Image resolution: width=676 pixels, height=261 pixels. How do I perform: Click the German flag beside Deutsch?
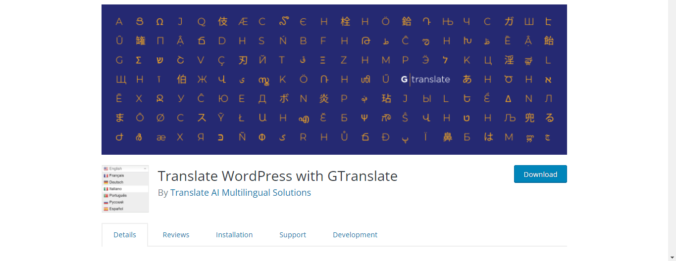coord(105,182)
